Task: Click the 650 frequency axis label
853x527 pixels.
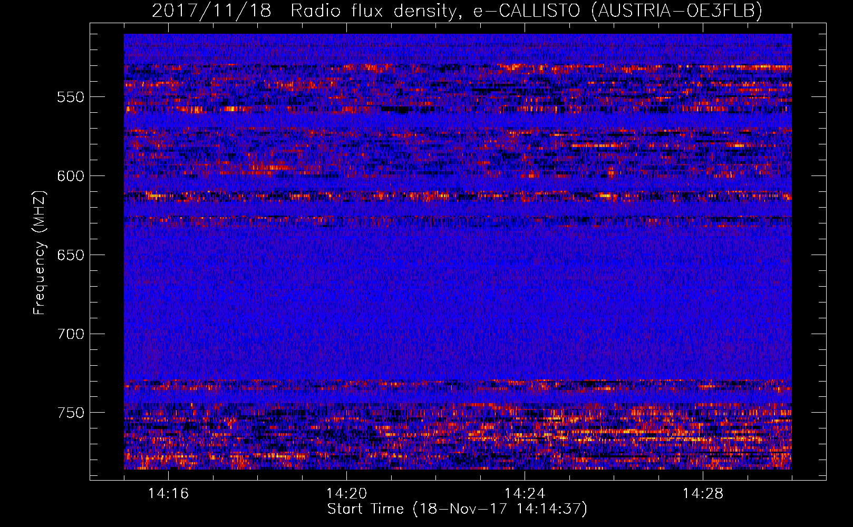Action: tap(71, 255)
